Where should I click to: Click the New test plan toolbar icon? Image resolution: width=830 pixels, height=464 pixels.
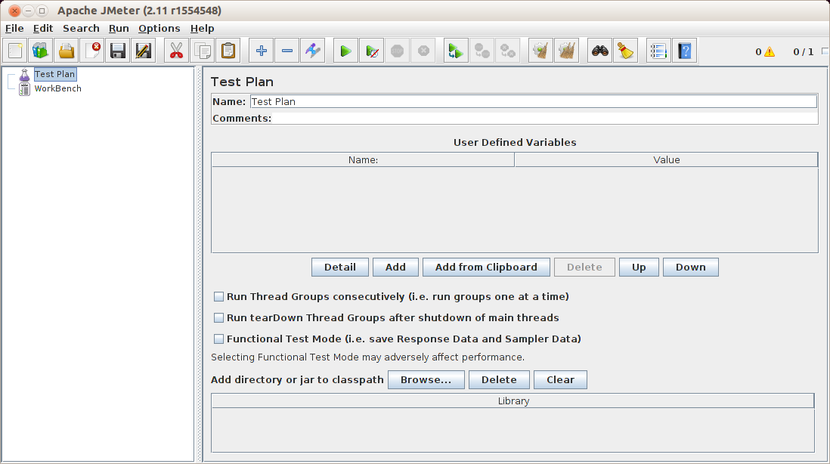coord(15,51)
